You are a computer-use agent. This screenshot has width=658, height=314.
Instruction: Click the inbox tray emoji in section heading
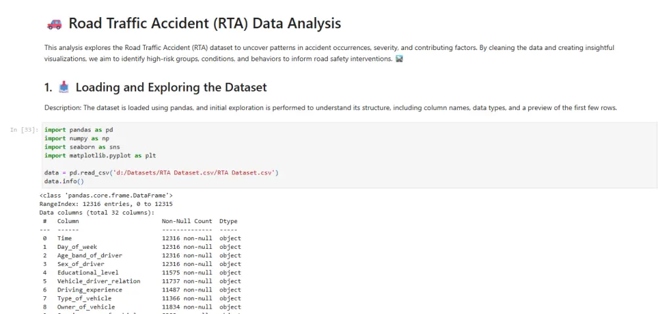point(64,88)
